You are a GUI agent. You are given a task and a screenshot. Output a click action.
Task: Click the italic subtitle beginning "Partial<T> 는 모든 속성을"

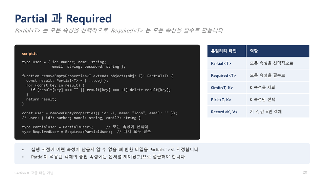(119, 31)
